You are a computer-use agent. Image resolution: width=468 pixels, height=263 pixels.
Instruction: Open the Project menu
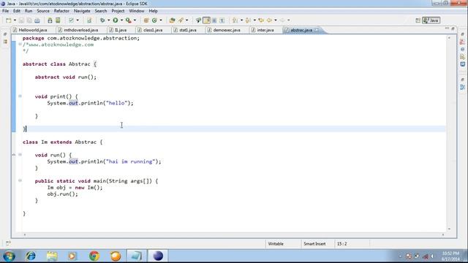pyautogui.click(x=118, y=11)
